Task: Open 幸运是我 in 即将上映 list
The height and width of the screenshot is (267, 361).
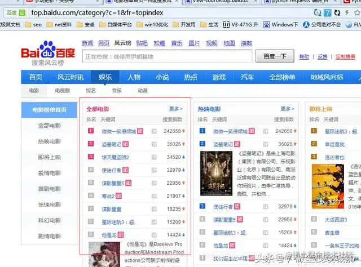Action: 334,144
